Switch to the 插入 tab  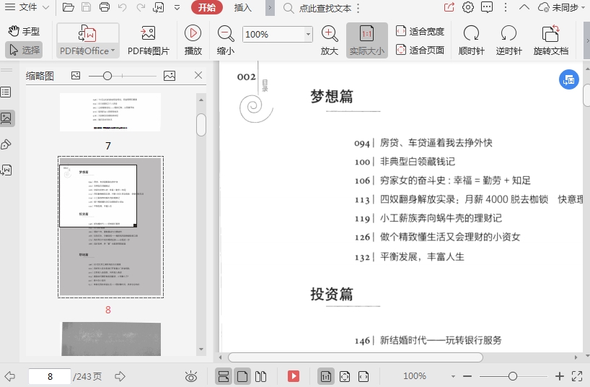click(242, 7)
